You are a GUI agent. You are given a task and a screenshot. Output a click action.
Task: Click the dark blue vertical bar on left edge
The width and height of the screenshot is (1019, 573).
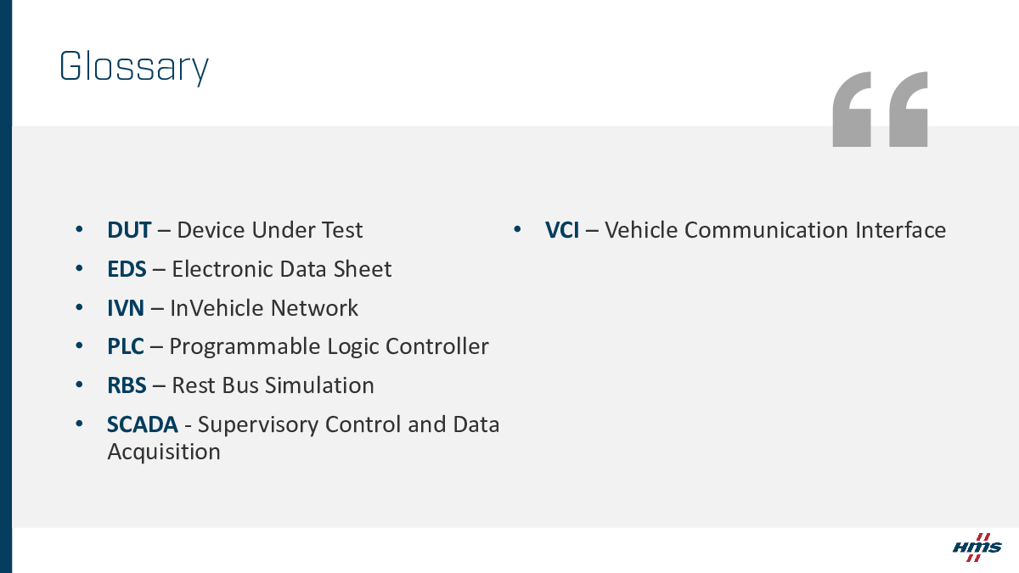click(x=6, y=286)
